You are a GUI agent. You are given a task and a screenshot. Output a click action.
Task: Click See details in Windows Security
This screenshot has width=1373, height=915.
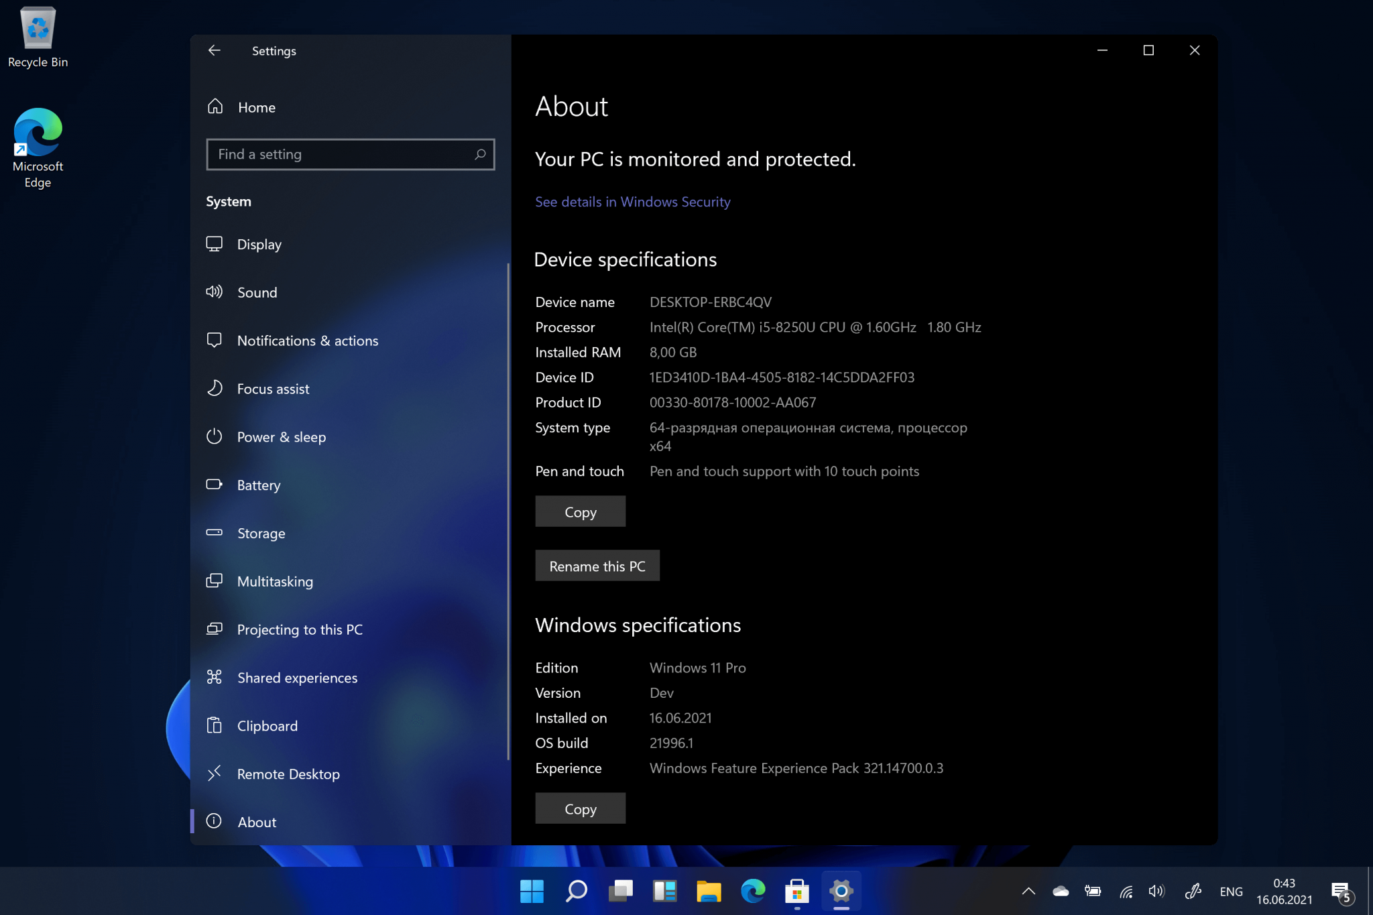point(632,201)
